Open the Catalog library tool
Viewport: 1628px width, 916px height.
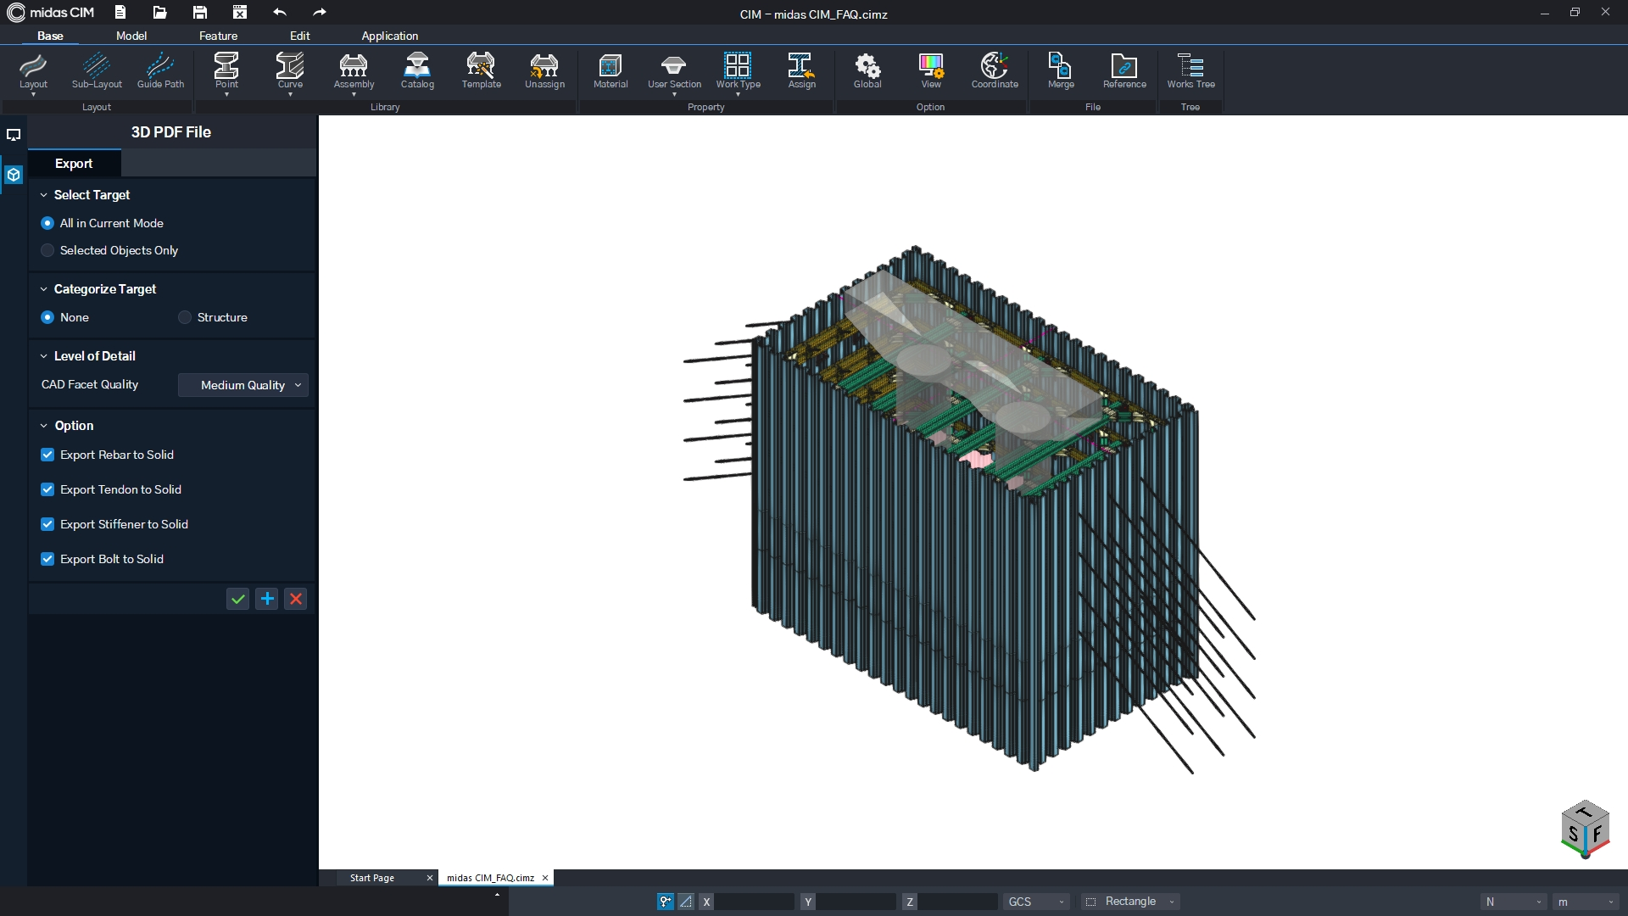click(416, 72)
